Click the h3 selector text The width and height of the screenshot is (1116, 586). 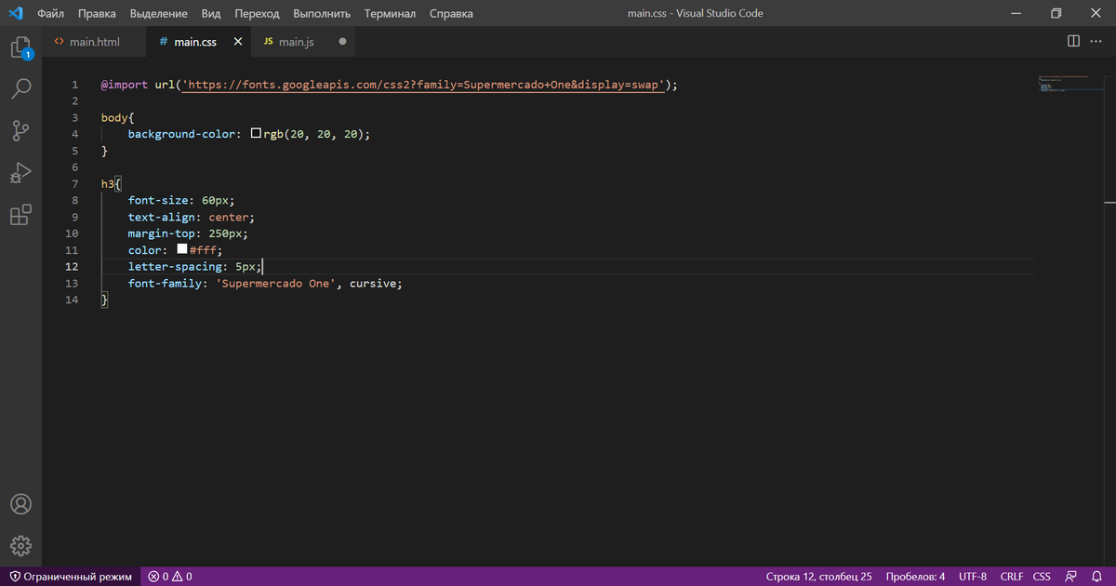point(108,184)
